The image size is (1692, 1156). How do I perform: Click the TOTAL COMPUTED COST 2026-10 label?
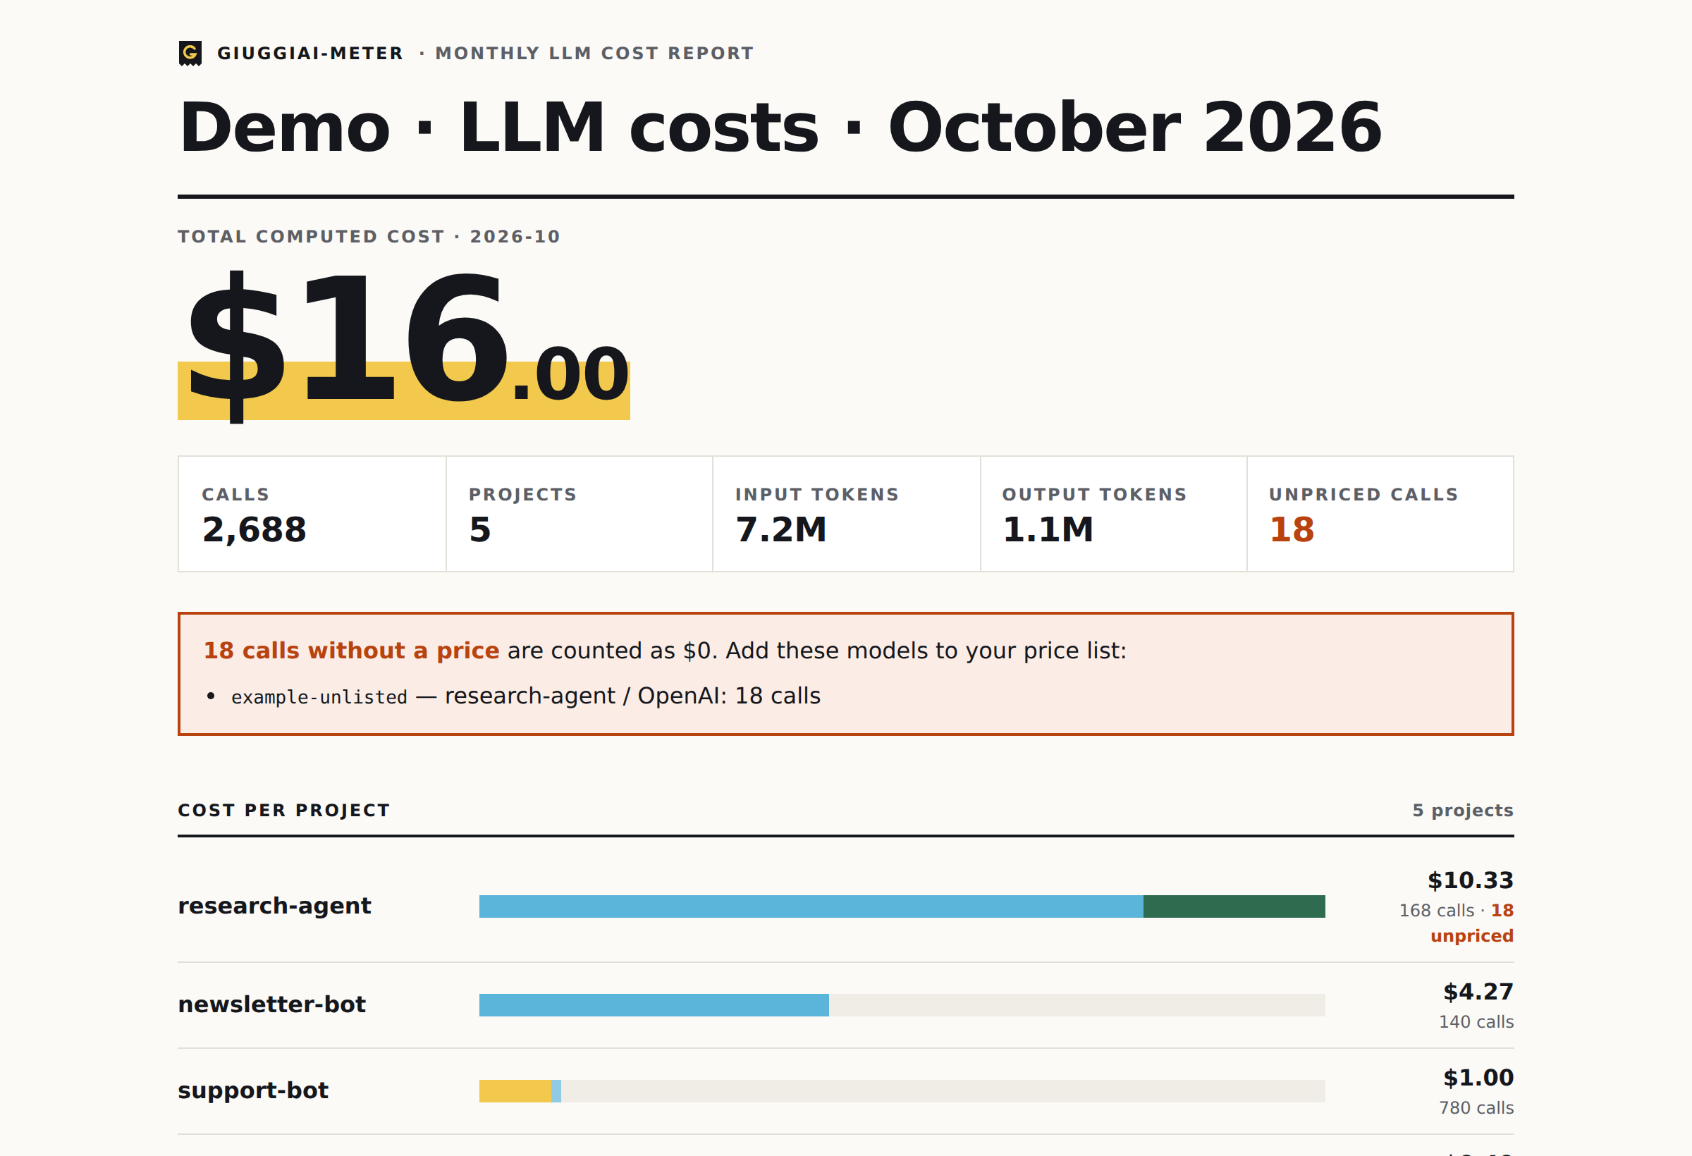369,237
